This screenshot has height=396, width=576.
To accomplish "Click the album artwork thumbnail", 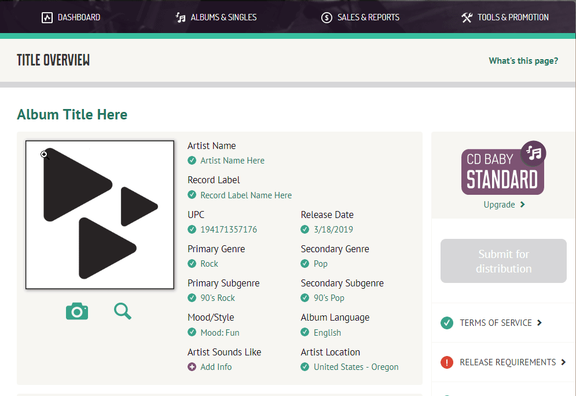I will coord(99,214).
